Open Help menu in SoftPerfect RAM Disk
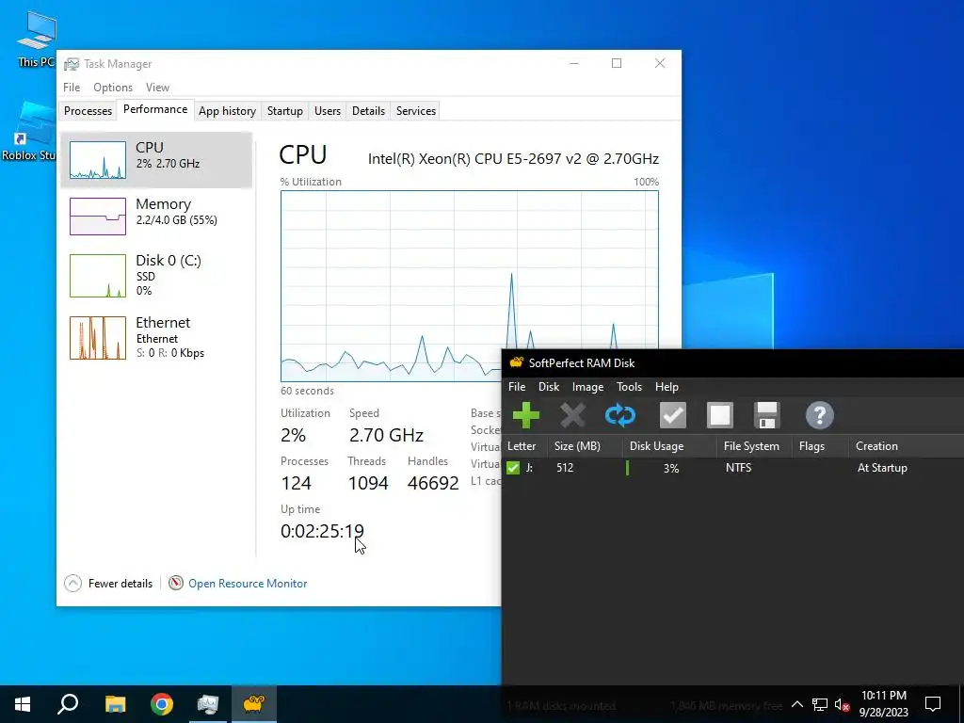The height and width of the screenshot is (723, 964). (x=667, y=387)
